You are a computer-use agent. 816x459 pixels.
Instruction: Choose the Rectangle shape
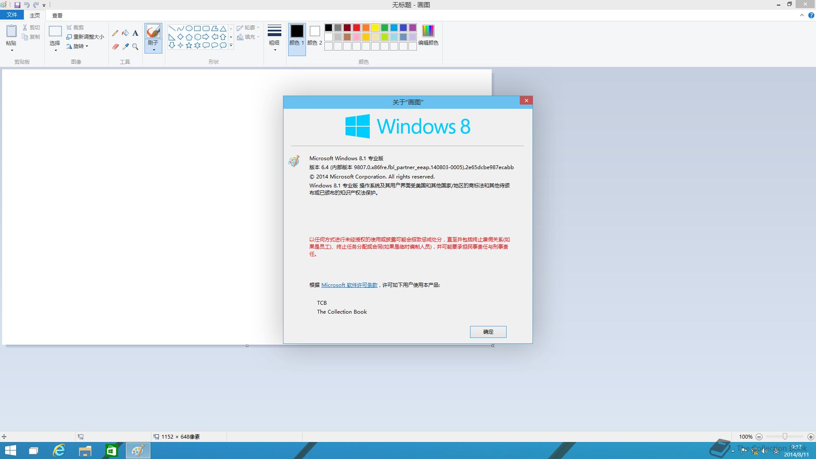197,28
